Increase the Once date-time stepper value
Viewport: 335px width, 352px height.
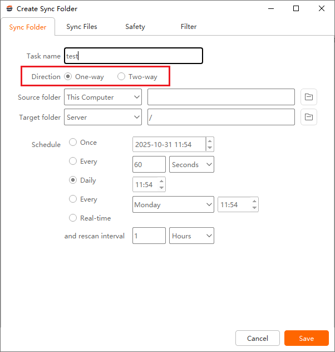pos(210,141)
